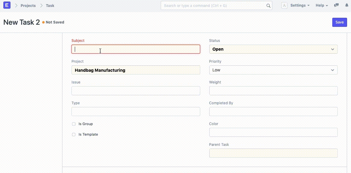Screen dimensions: 351x173
Task: Click the Save button
Action: click(x=340, y=22)
